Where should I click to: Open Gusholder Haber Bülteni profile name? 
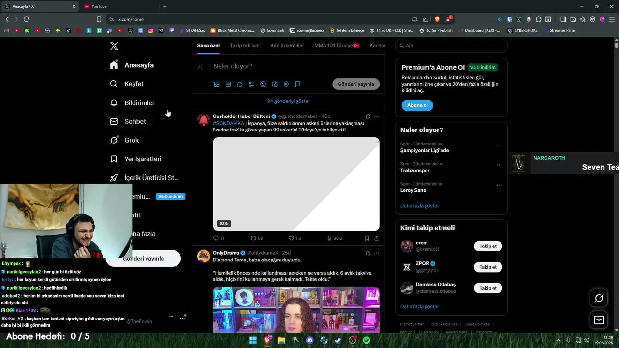pos(241,116)
